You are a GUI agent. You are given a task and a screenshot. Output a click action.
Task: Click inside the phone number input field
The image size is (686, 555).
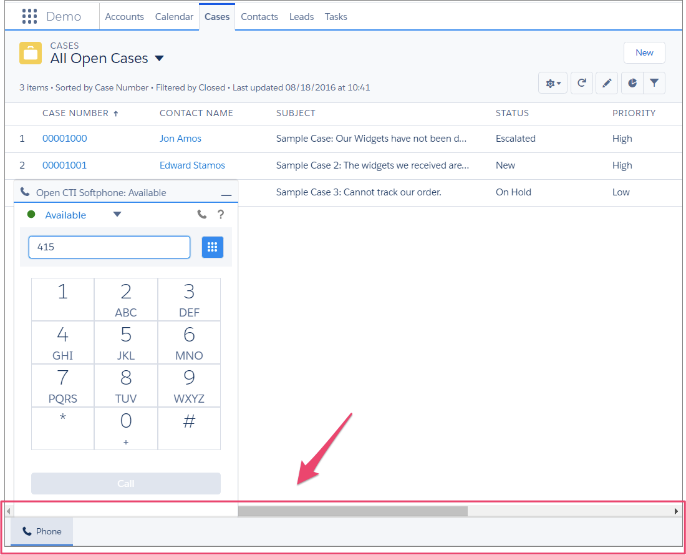(x=109, y=247)
